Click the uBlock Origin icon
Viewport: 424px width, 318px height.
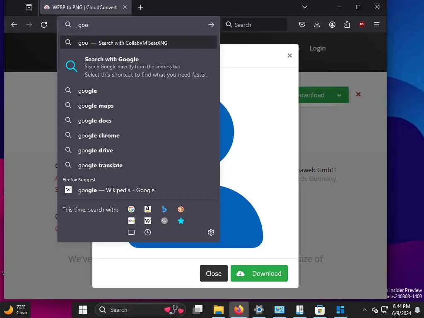tap(362, 24)
